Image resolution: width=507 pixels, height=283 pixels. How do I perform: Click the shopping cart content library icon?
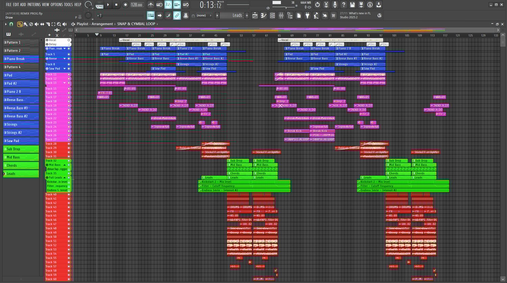pos(334,15)
